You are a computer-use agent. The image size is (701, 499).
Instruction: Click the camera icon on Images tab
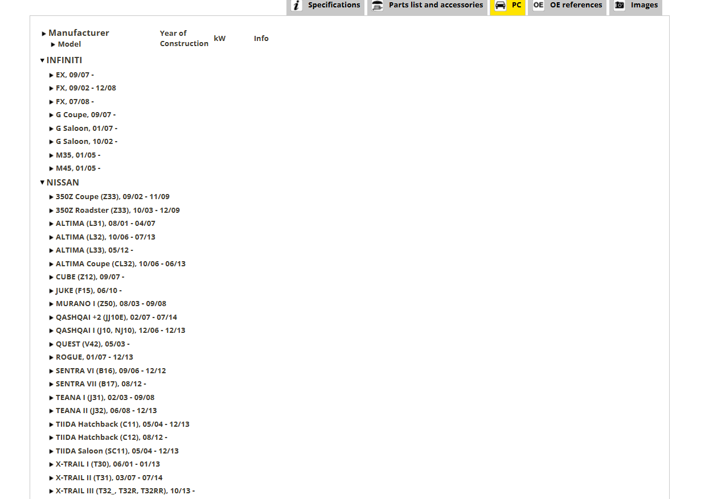[619, 5]
